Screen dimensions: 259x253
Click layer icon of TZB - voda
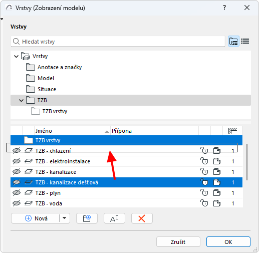(x=29, y=203)
